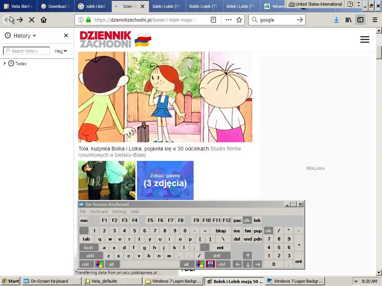Open Help menu in On-Screen Keyboard
This screenshot has width=382, height=286.
[135, 212]
